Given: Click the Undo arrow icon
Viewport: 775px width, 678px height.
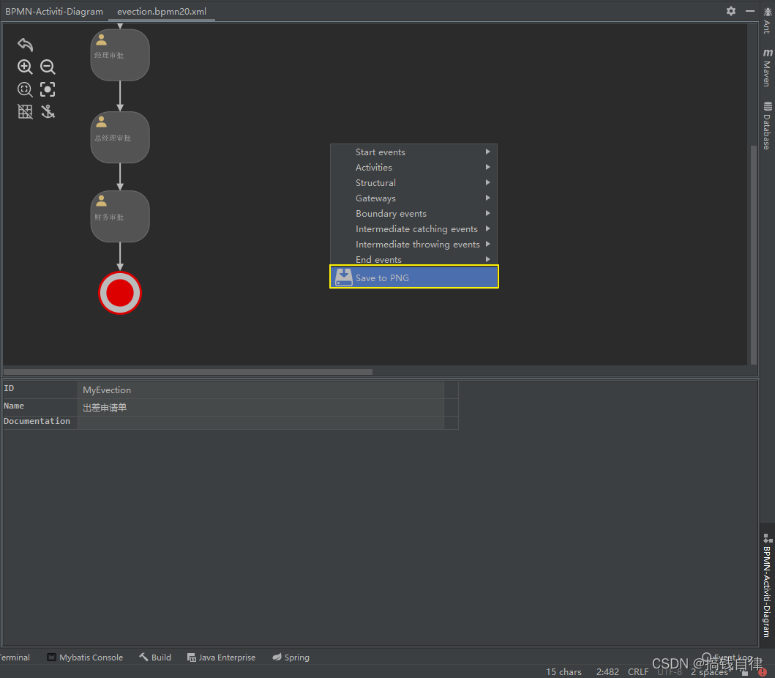Looking at the screenshot, I should pos(25,44).
